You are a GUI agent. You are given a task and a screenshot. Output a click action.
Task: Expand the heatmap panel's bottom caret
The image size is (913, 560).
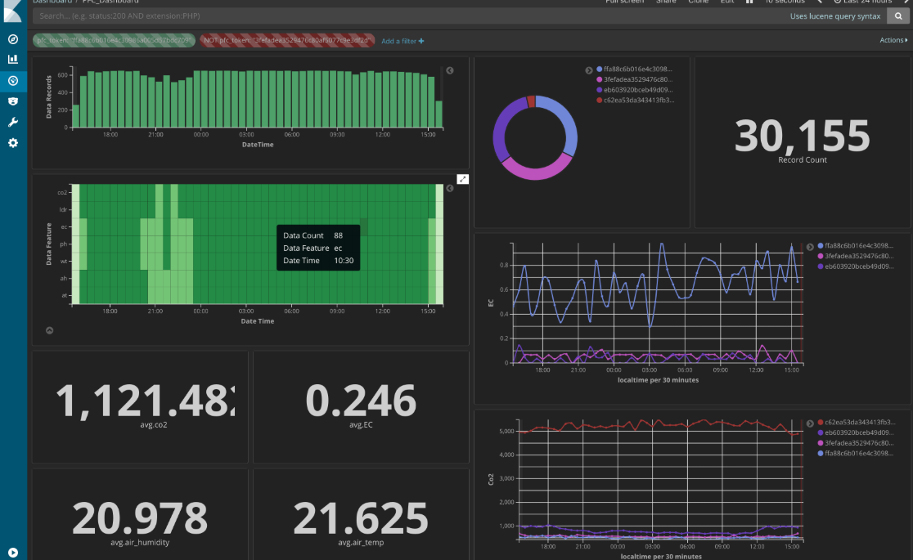50,331
